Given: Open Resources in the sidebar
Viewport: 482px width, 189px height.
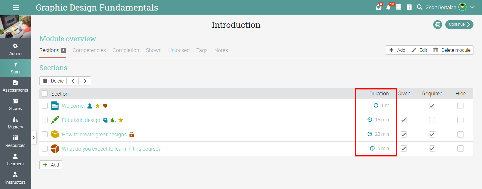Looking at the screenshot, I should [15, 141].
